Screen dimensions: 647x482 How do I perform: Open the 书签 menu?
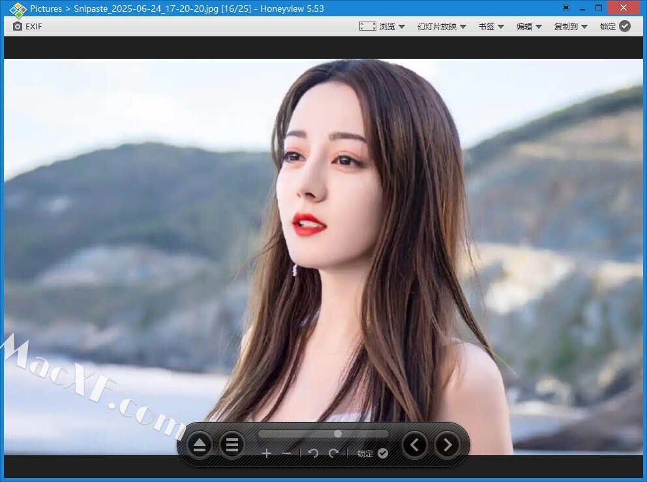click(487, 26)
